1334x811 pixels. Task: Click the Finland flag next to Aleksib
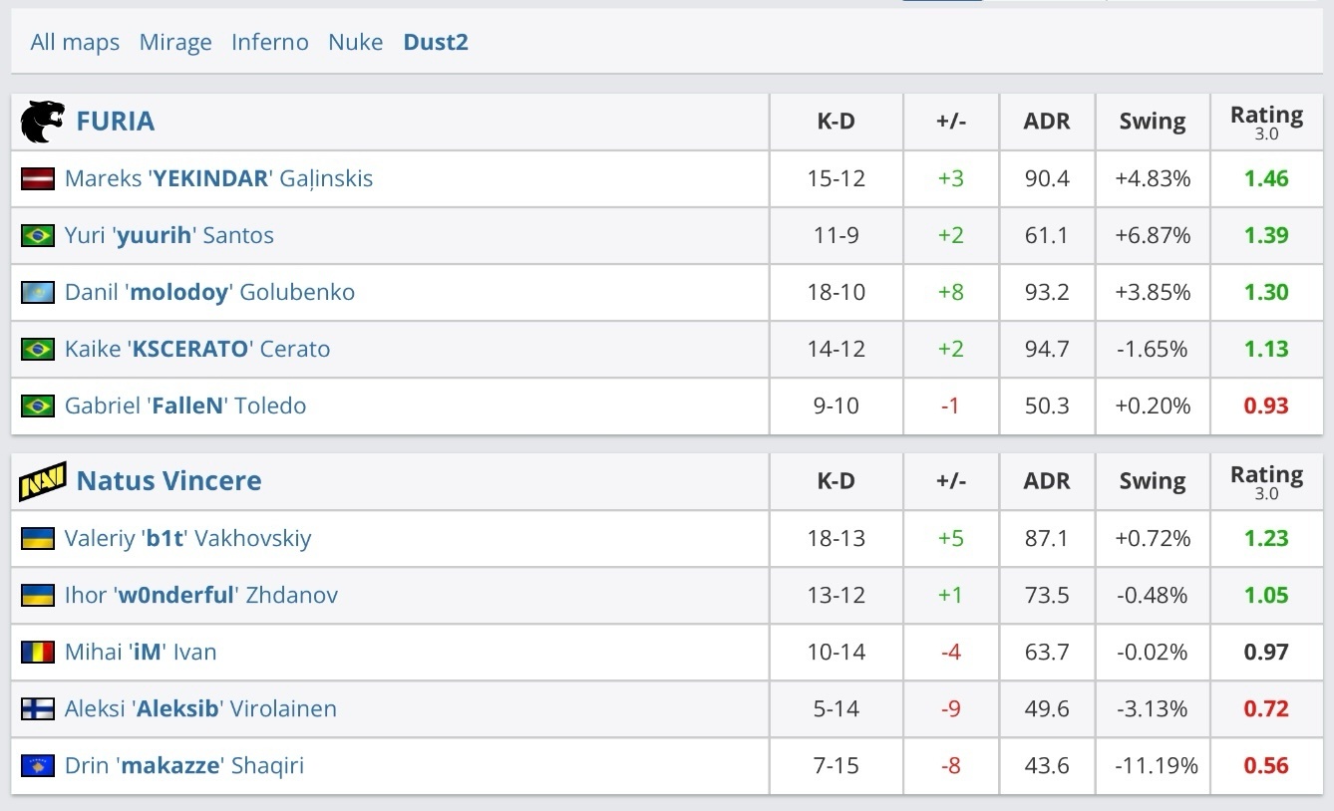[38, 709]
